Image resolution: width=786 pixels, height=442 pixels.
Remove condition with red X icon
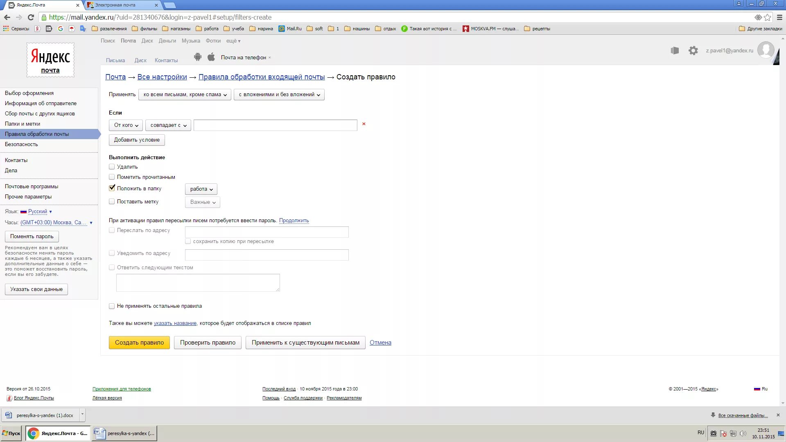[x=364, y=124]
